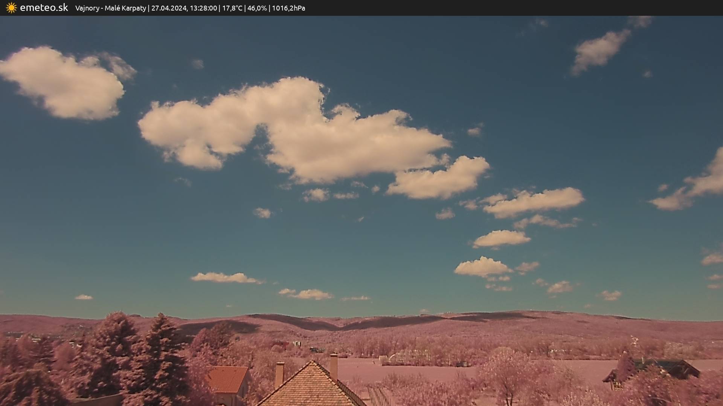723x406 pixels.
Task: Click the 27.04.2024 date in header
Action: click(169, 8)
